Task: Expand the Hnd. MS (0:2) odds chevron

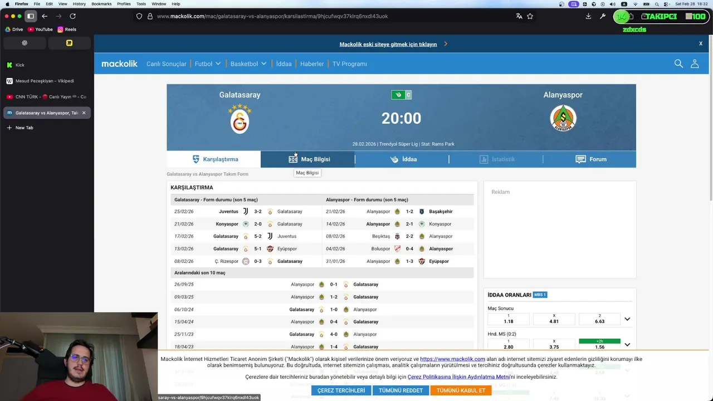Action: (x=627, y=345)
